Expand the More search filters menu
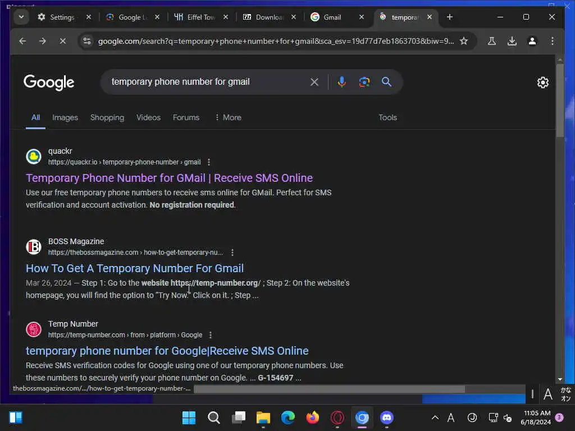575x431 pixels. (228, 117)
